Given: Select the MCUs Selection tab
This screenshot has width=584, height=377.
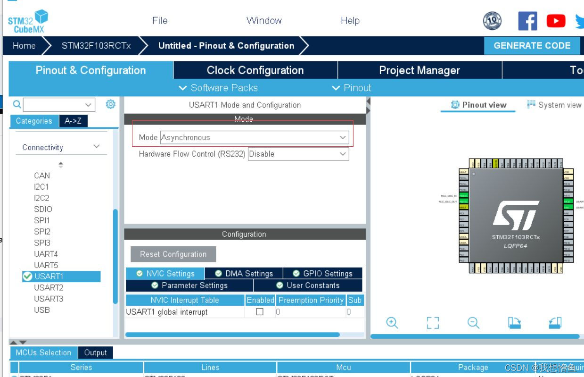Looking at the screenshot, I should coord(43,352).
